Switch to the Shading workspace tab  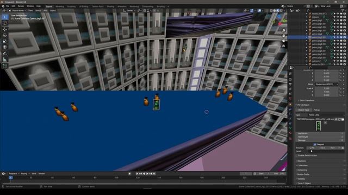pos(110,6)
